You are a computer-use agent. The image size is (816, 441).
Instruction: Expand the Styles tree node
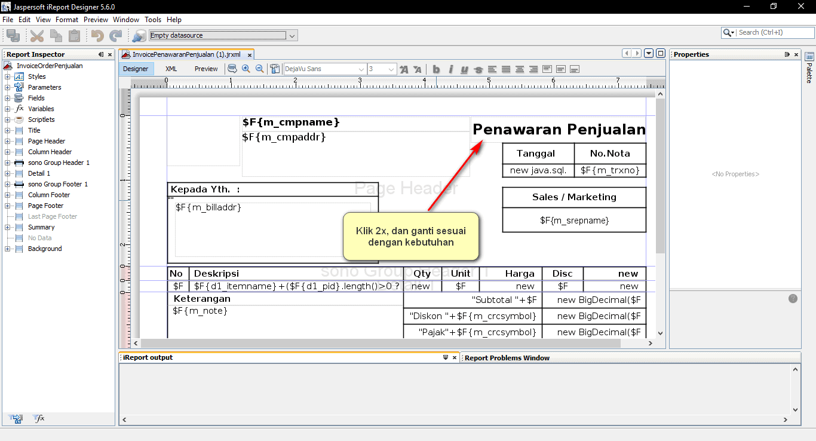(7, 76)
